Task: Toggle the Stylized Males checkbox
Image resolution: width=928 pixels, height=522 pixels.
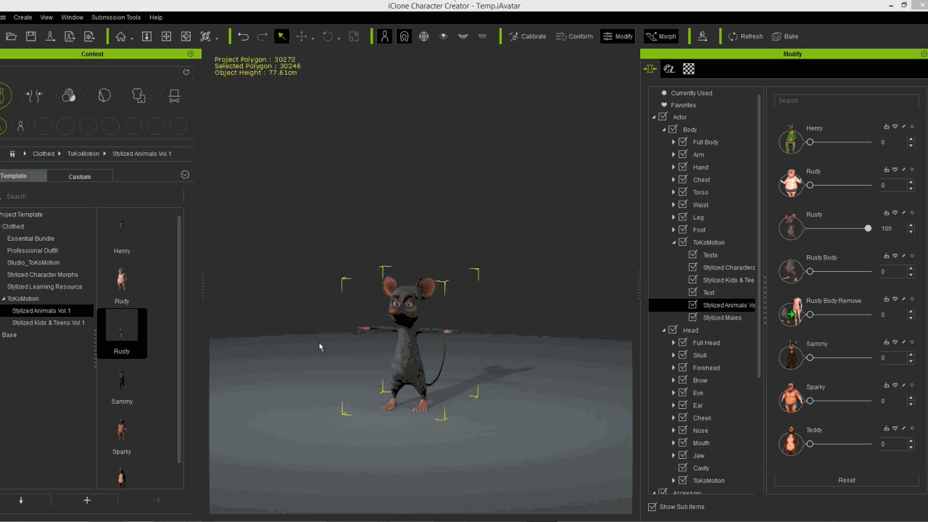Action: point(693,318)
